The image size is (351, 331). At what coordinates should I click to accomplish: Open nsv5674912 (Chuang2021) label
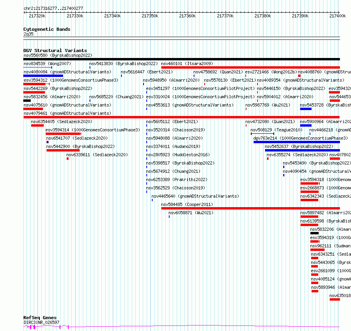point(173,171)
